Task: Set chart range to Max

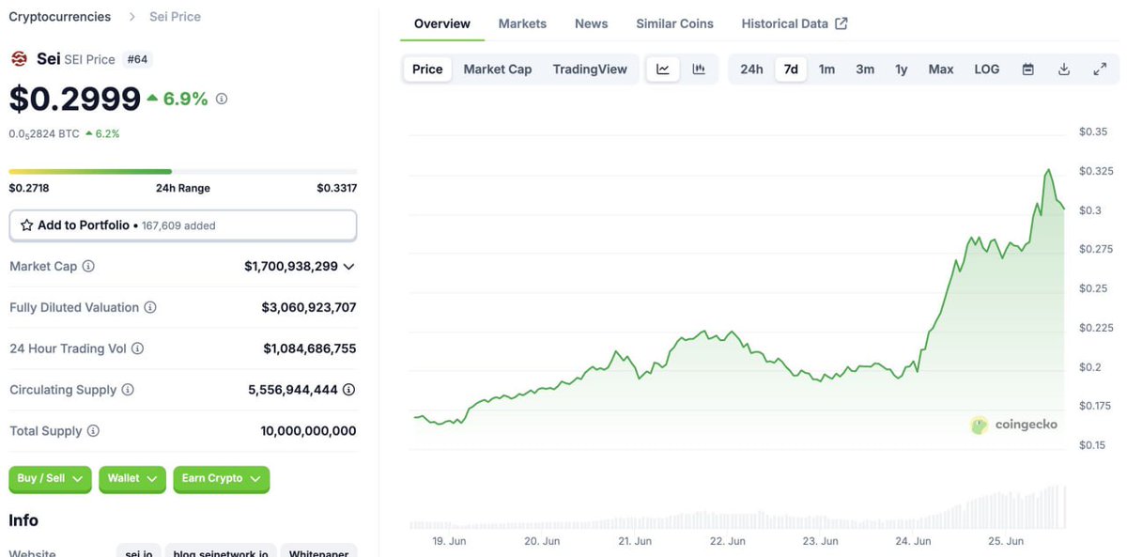Action: click(x=941, y=70)
